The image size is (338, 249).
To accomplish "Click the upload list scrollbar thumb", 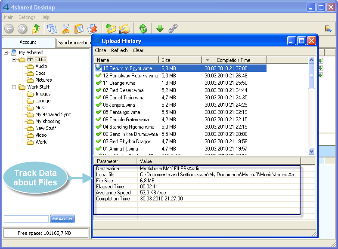I will 311,76.
